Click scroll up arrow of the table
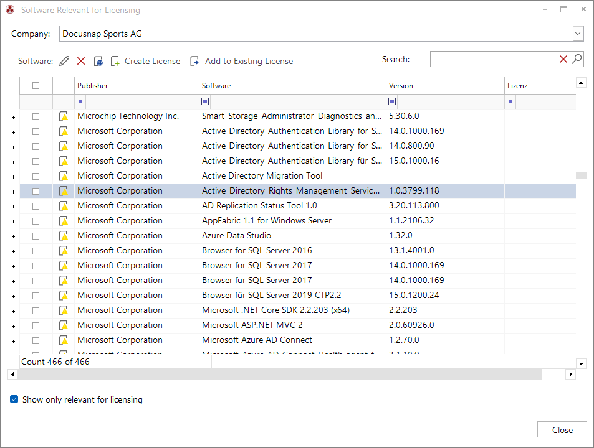The width and height of the screenshot is (594, 448). (x=581, y=82)
